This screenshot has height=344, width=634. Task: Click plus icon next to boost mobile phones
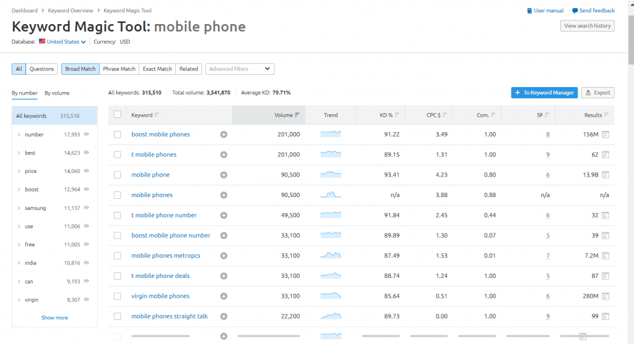pyautogui.click(x=224, y=135)
